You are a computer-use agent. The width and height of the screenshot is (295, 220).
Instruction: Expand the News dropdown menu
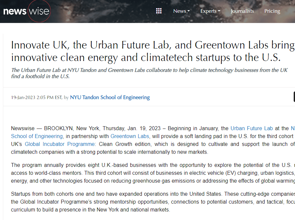point(181,11)
